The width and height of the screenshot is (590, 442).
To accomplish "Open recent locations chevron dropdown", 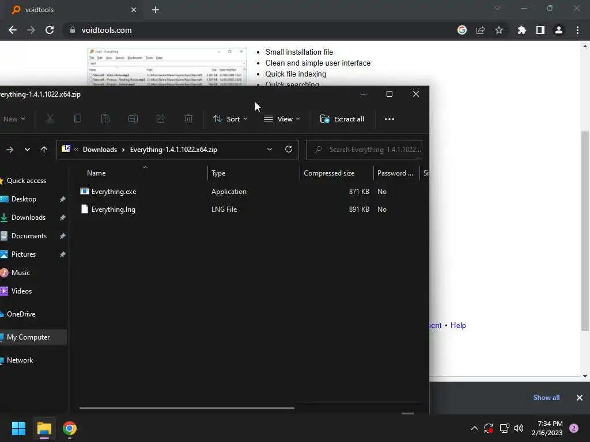I will (x=27, y=150).
